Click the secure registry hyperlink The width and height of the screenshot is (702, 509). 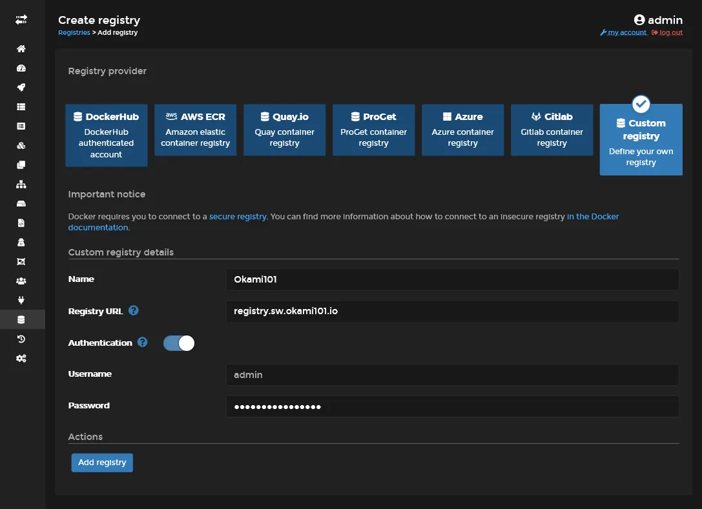238,217
